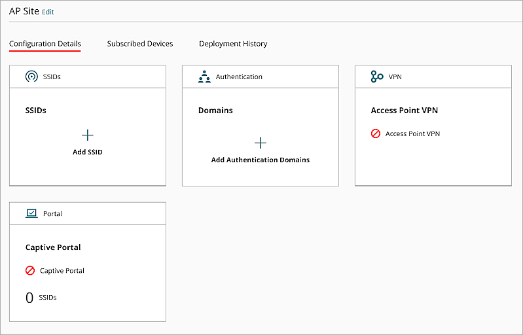The image size is (523, 335).
Task: Click the plus icon above Add SSID
Action: coord(88,135)
